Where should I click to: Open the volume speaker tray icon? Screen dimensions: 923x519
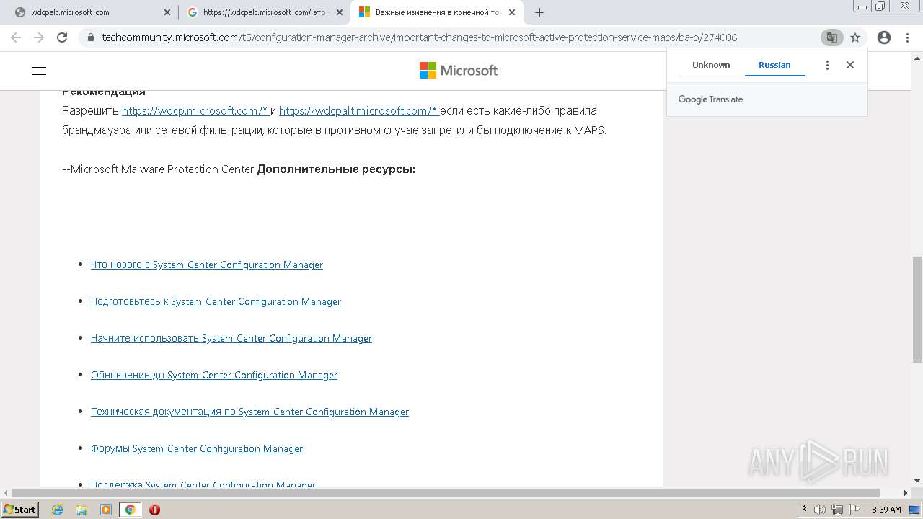[820, 510]
